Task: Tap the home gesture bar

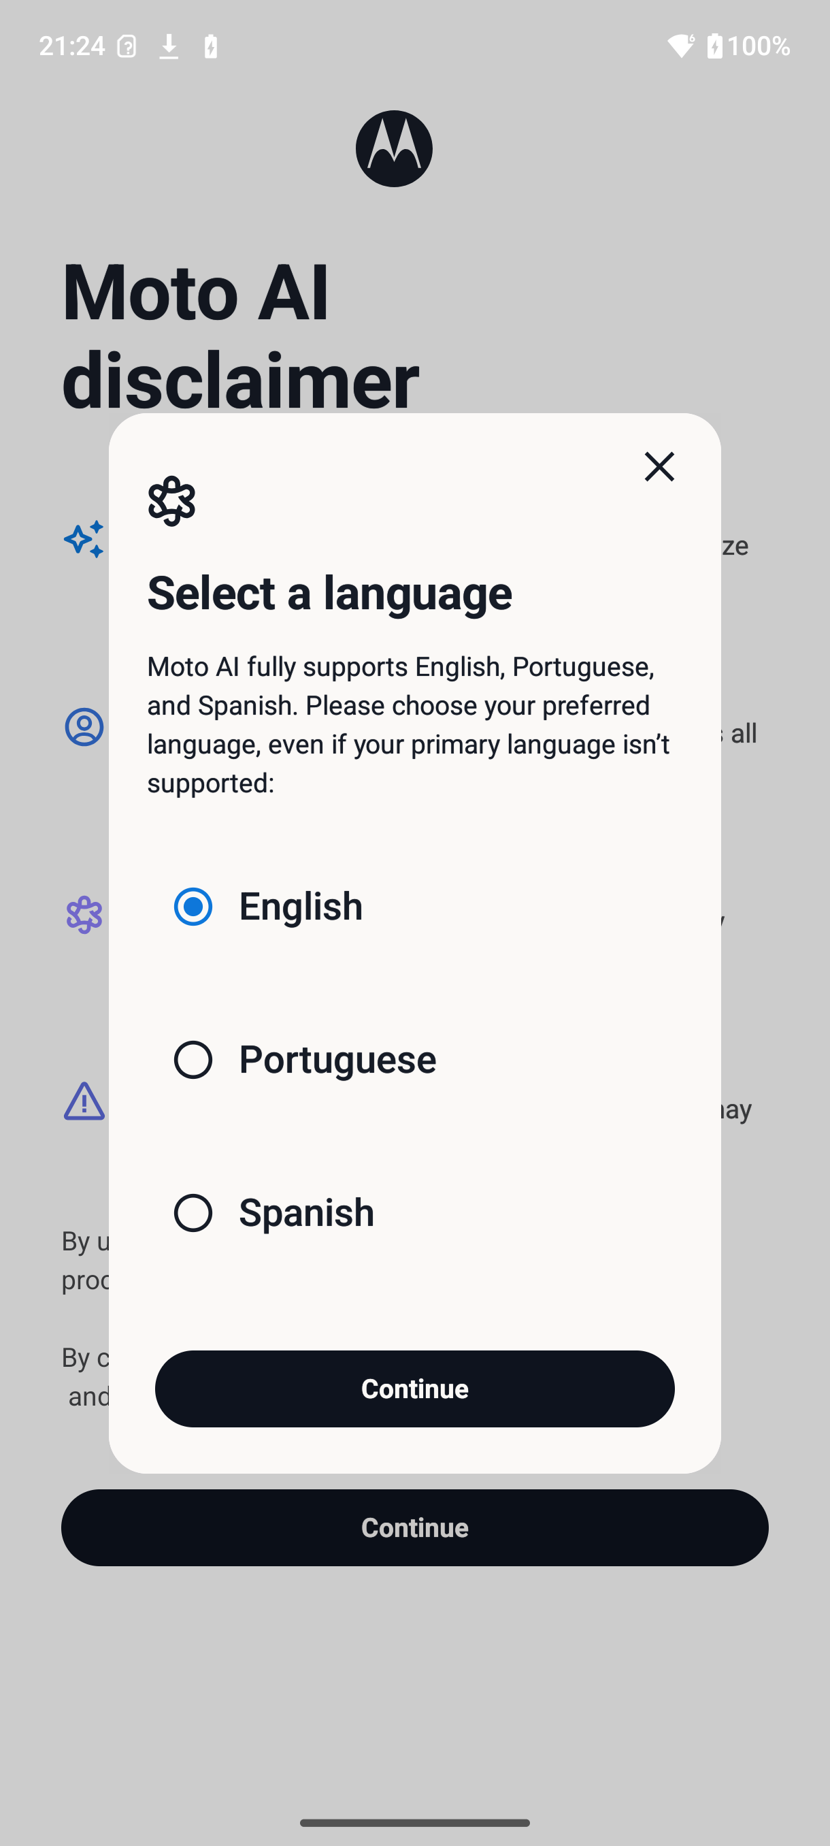Action: click(414, 1822)
